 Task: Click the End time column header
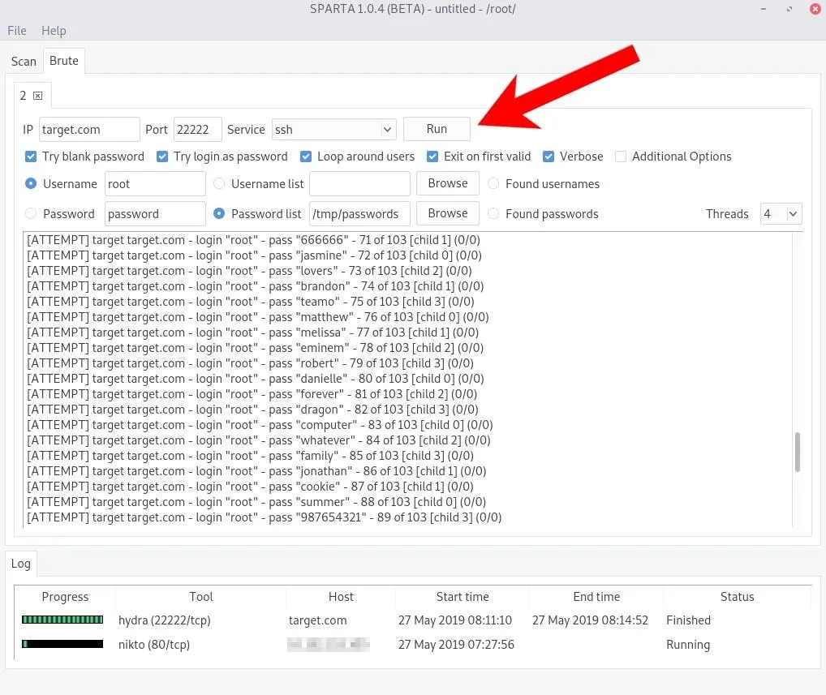(x=596, y=597)
